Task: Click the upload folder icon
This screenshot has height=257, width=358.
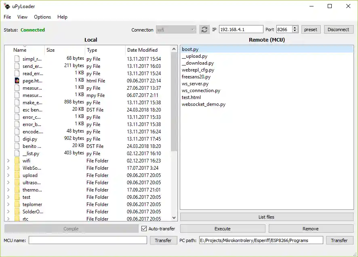Action: pyautogui.click(x=17, y=175)
